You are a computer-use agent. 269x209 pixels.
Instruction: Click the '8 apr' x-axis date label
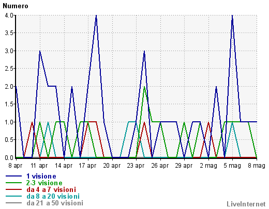16,166
